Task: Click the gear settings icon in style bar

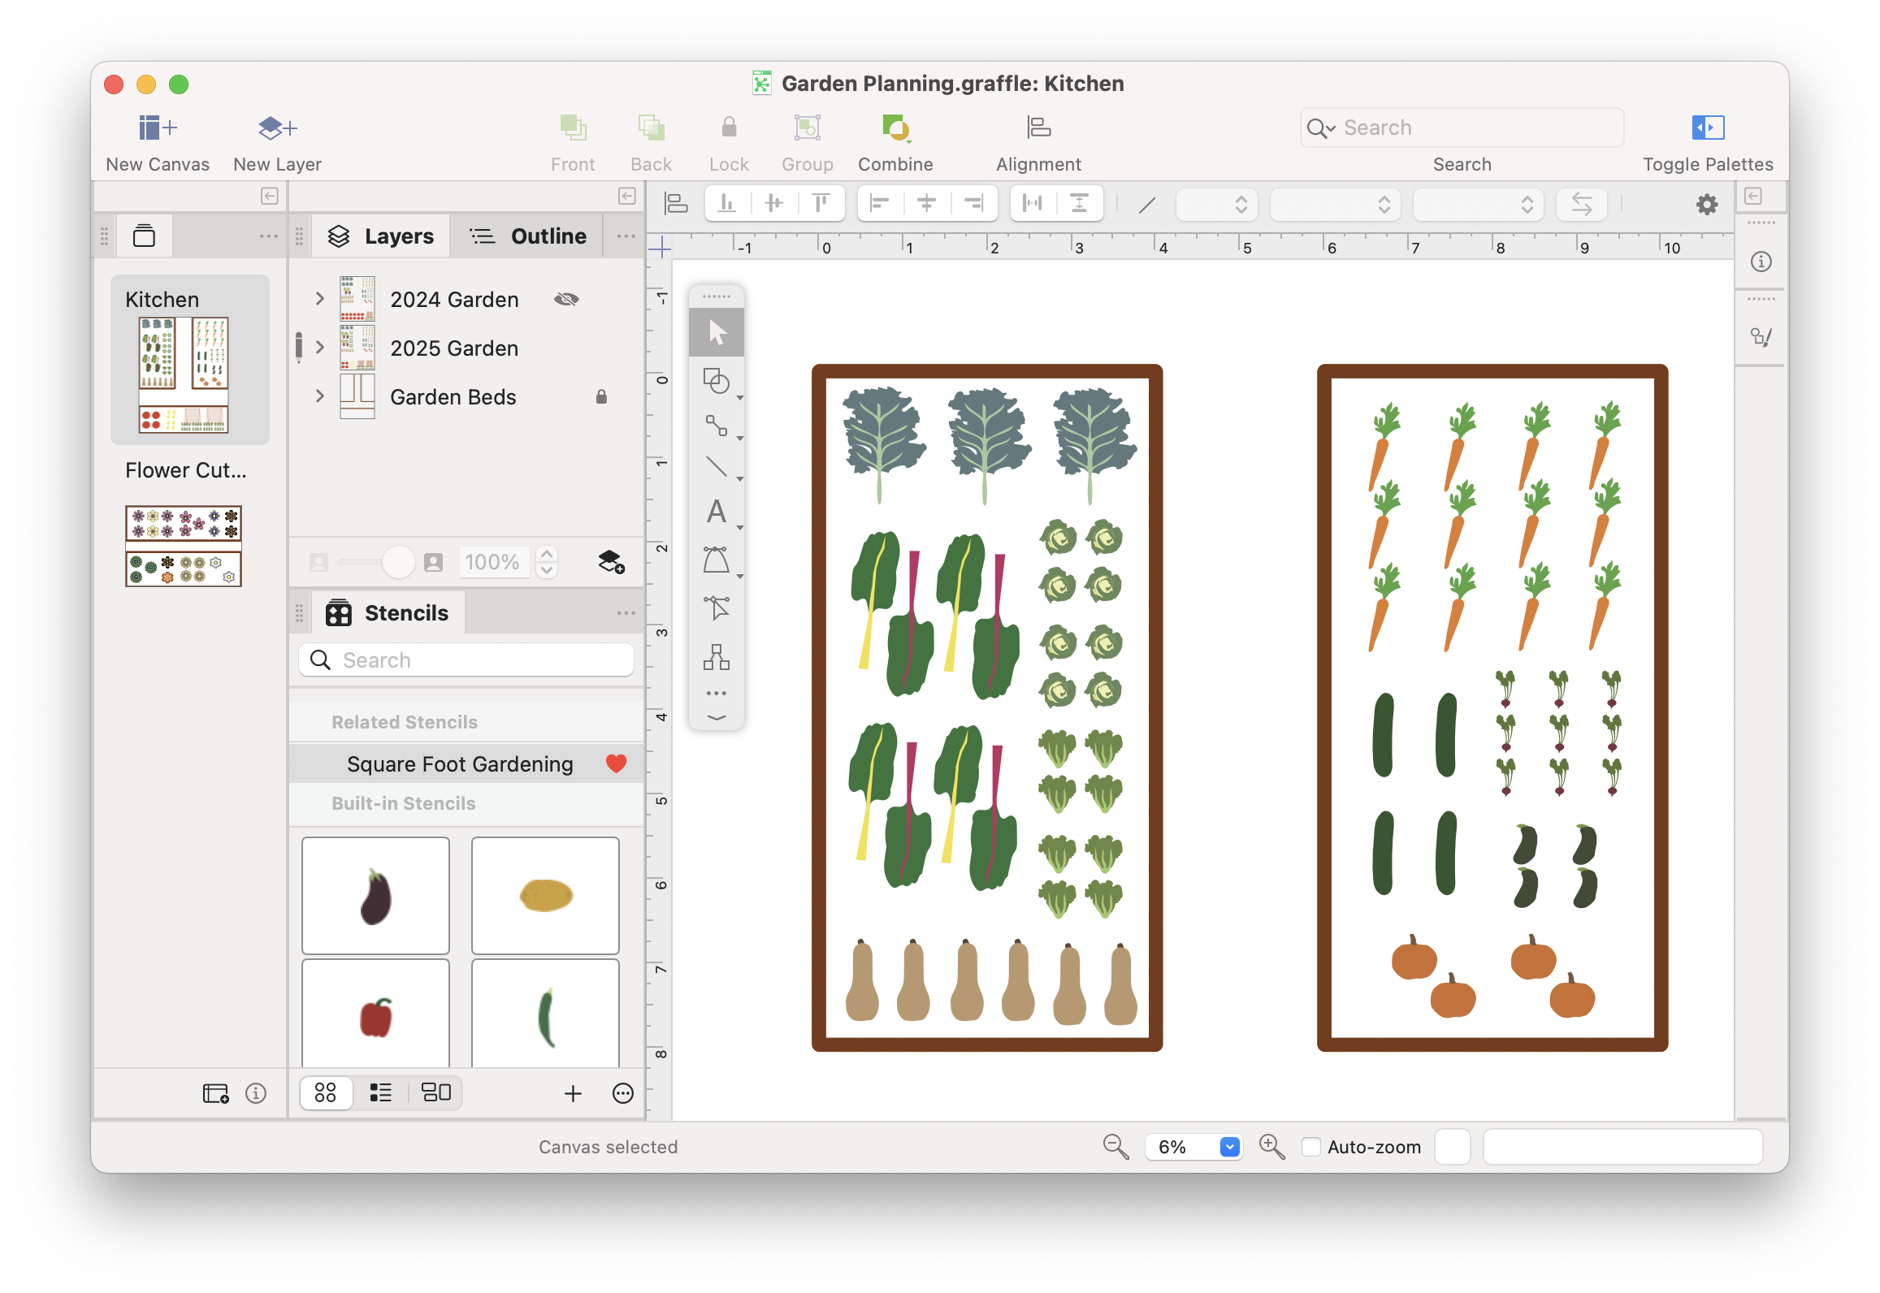Action: [1707, 204]
